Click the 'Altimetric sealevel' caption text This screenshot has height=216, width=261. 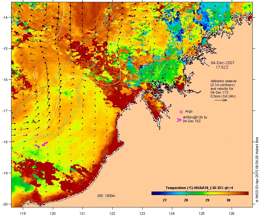[223, 81]
